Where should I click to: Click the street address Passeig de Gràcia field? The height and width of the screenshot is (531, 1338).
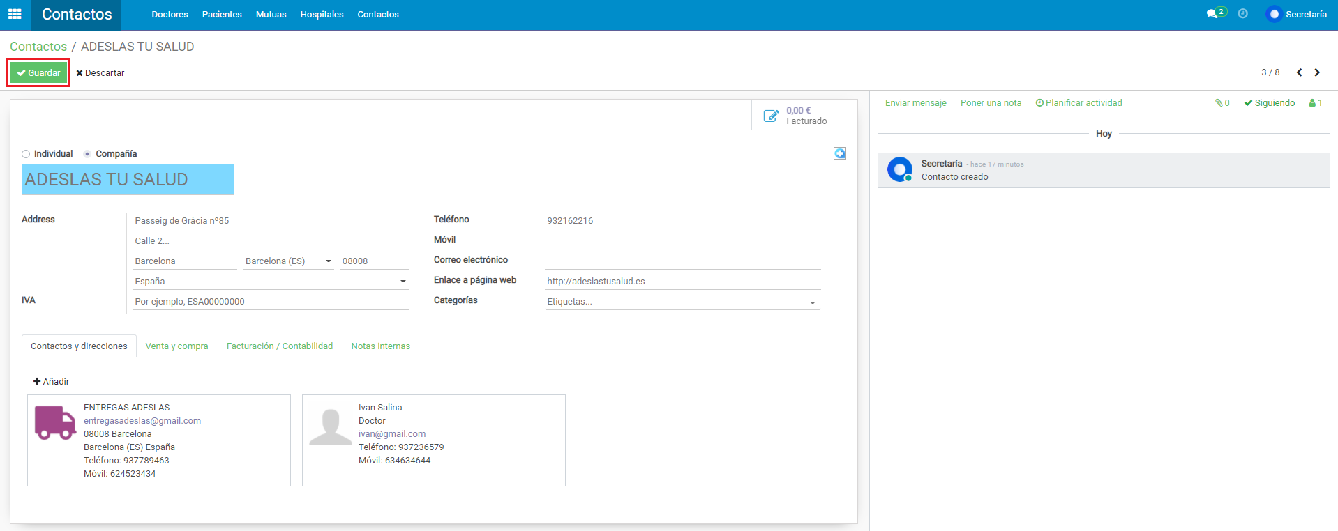pyautogui.click(x=271, y=221)
